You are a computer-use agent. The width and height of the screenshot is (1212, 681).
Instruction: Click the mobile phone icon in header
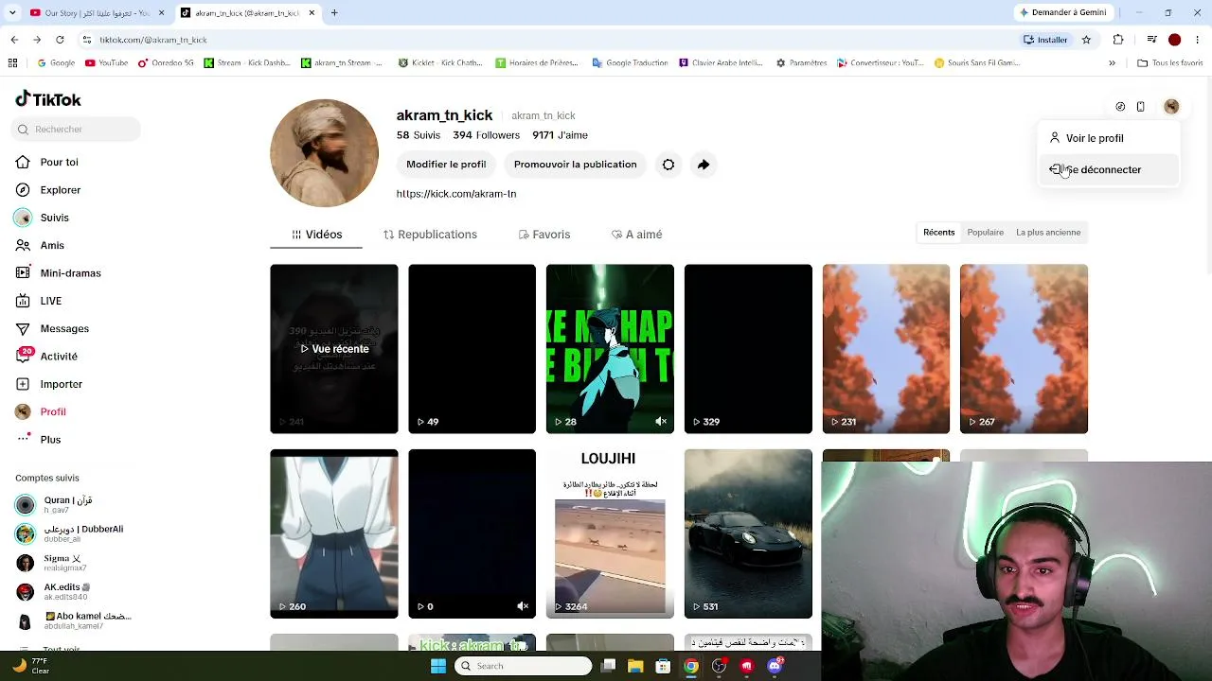click(1141, 107)
